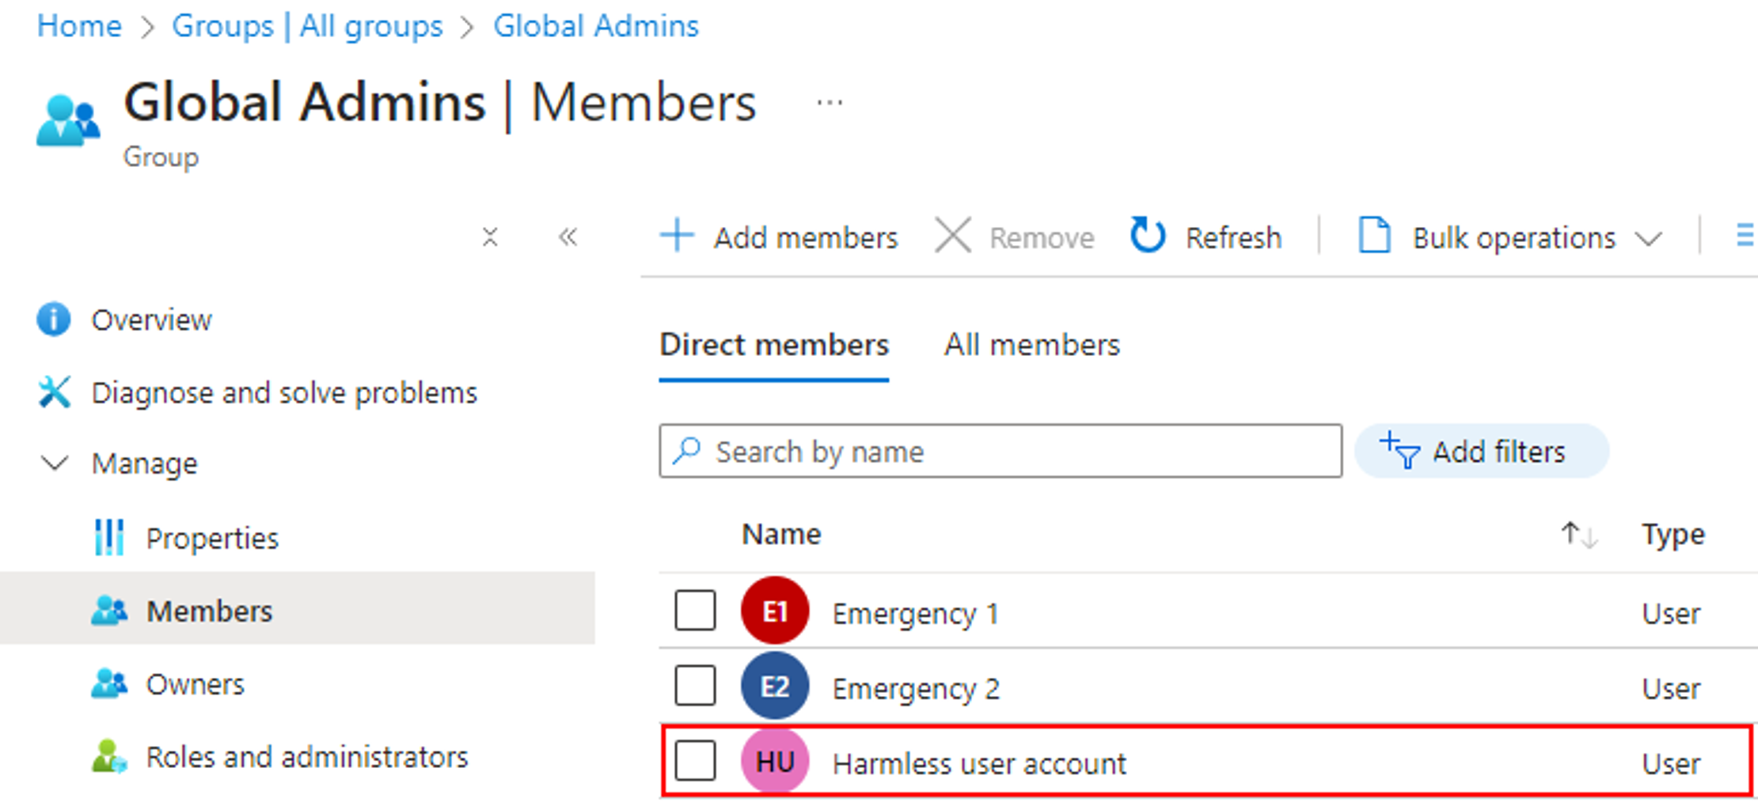
Task: Click the Add members plus icon
Action: coord(677,237)
